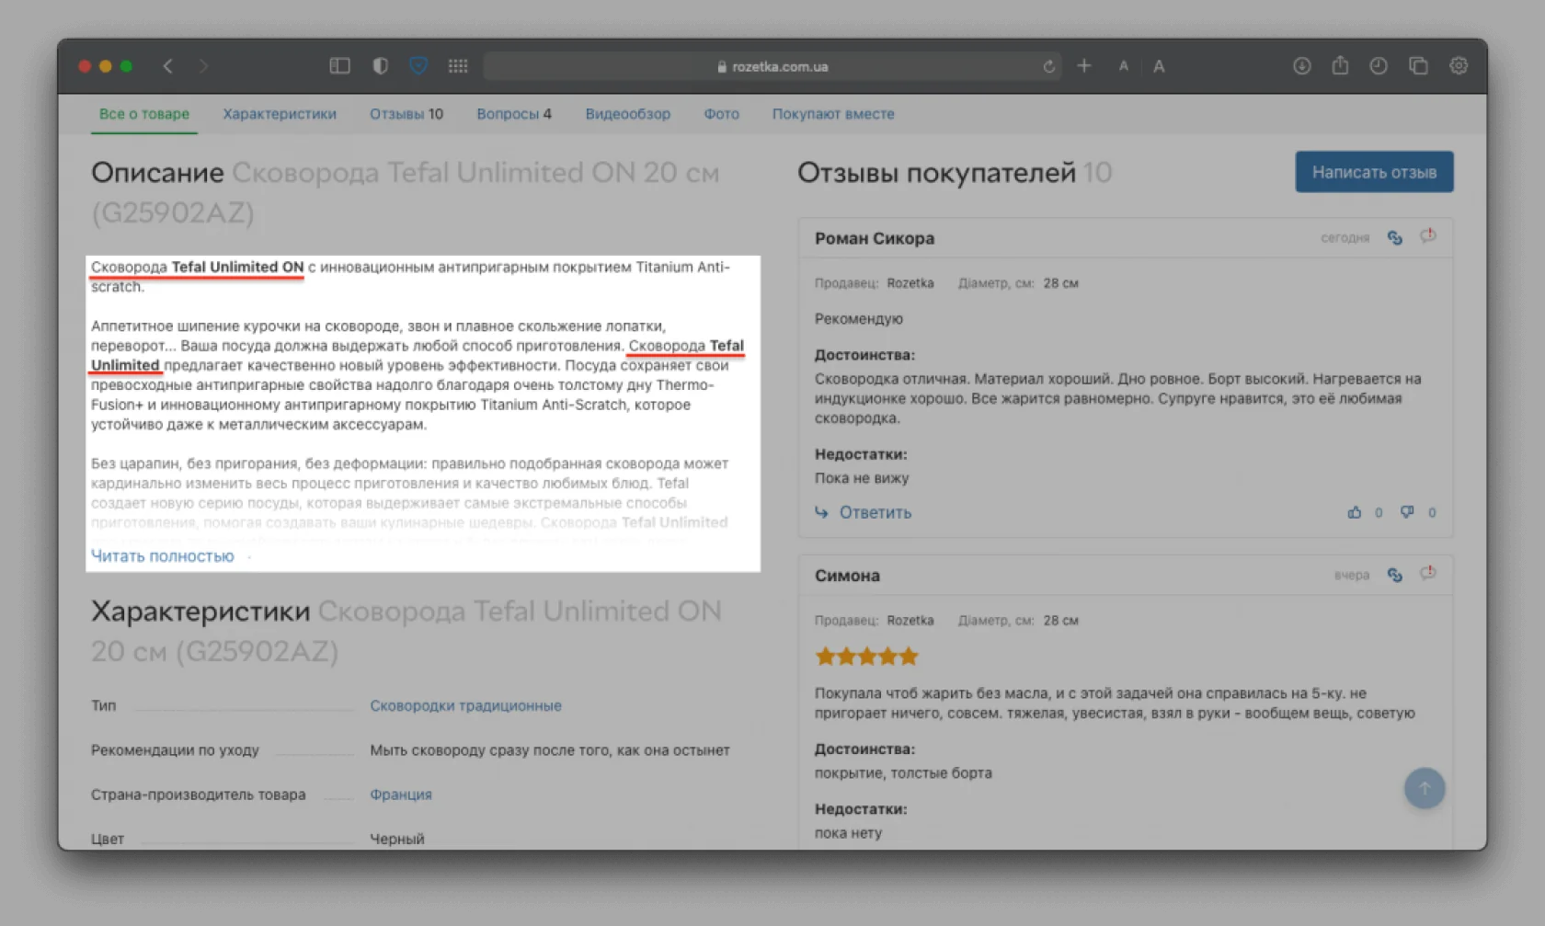Open the 'Отзывы 10' tab
The height and width of the screenshot is (926, 1545).
(x=406, y=114)
